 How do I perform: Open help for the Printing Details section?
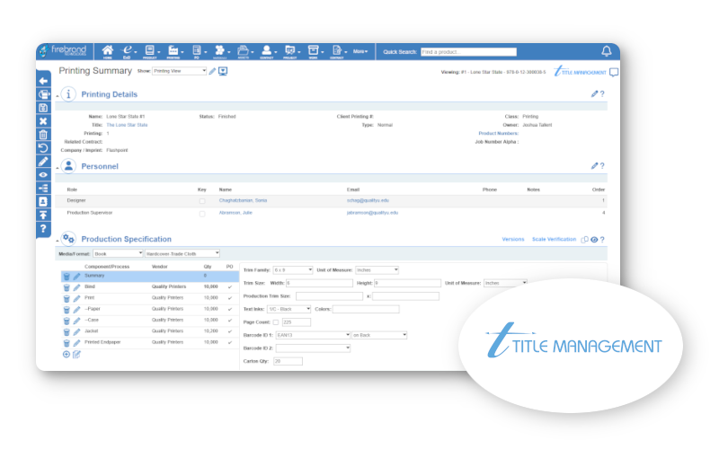[x=602, y=93]
